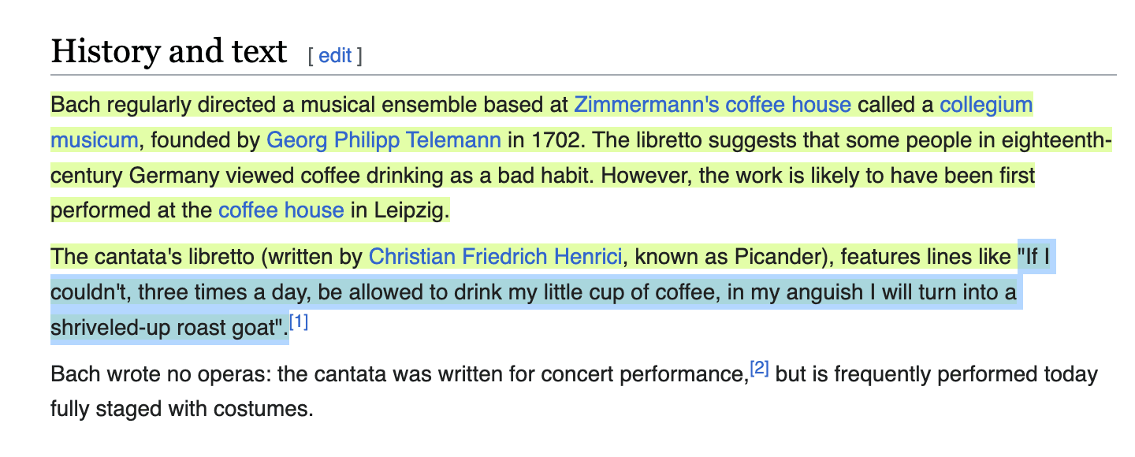
Task: Open the collegium link ending the first line
Action: 986,105
